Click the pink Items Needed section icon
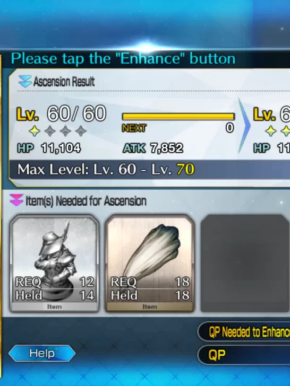The image size is (290, 386). click(x=16, y=200)
